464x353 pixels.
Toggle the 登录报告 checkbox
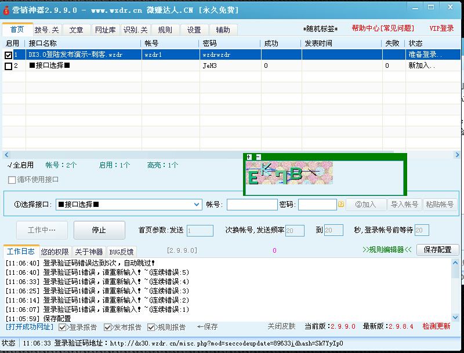(63, 327)
